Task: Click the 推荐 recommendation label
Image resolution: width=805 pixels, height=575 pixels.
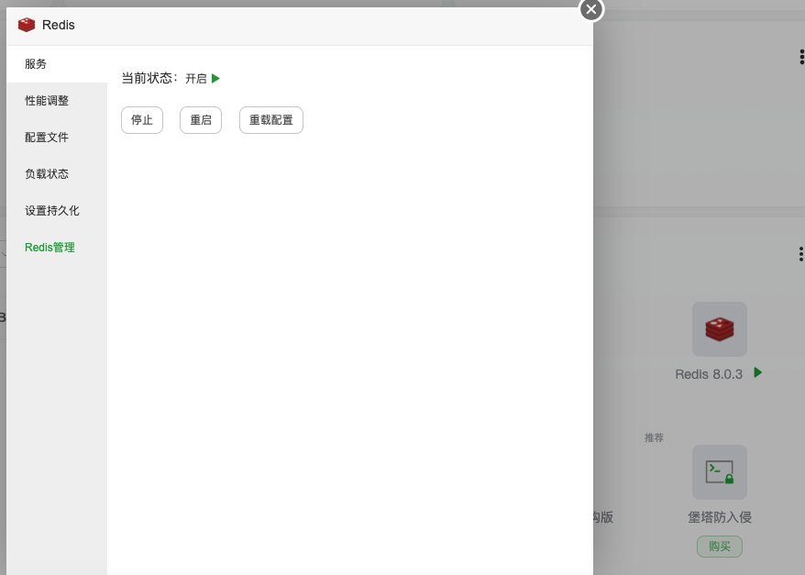Action: 654,437
